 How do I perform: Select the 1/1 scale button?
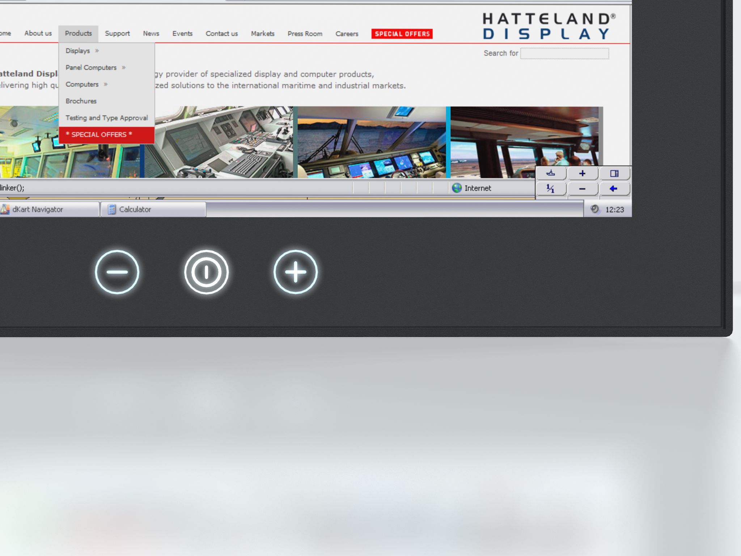[x=550, y=189]
